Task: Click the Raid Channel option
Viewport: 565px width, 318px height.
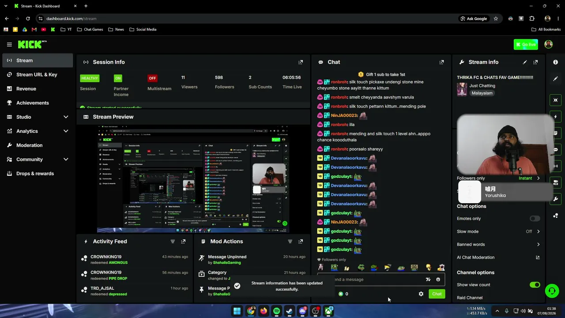Action: click(470, 298)
